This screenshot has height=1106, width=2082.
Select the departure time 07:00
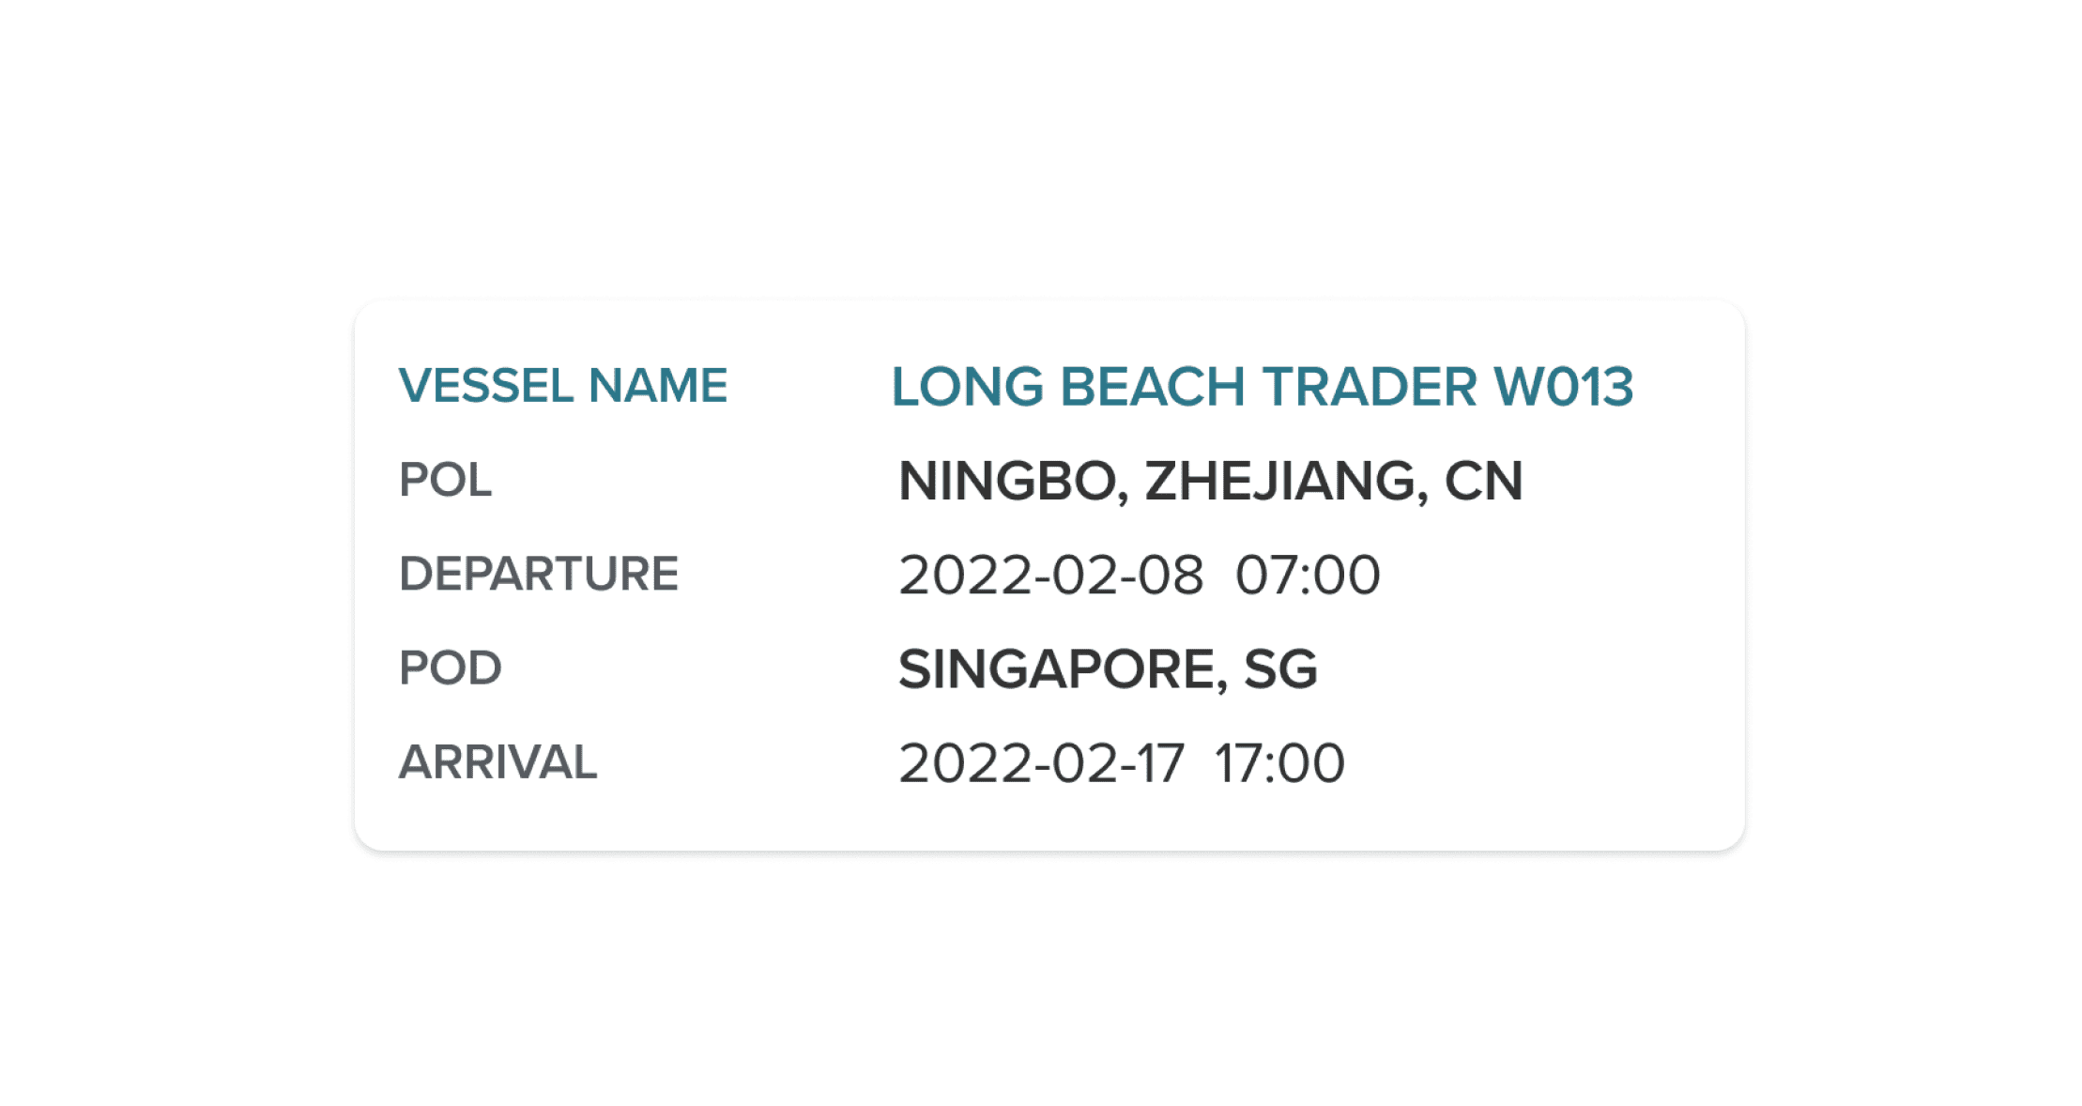pyautogui.click(x=1308, y=576)
